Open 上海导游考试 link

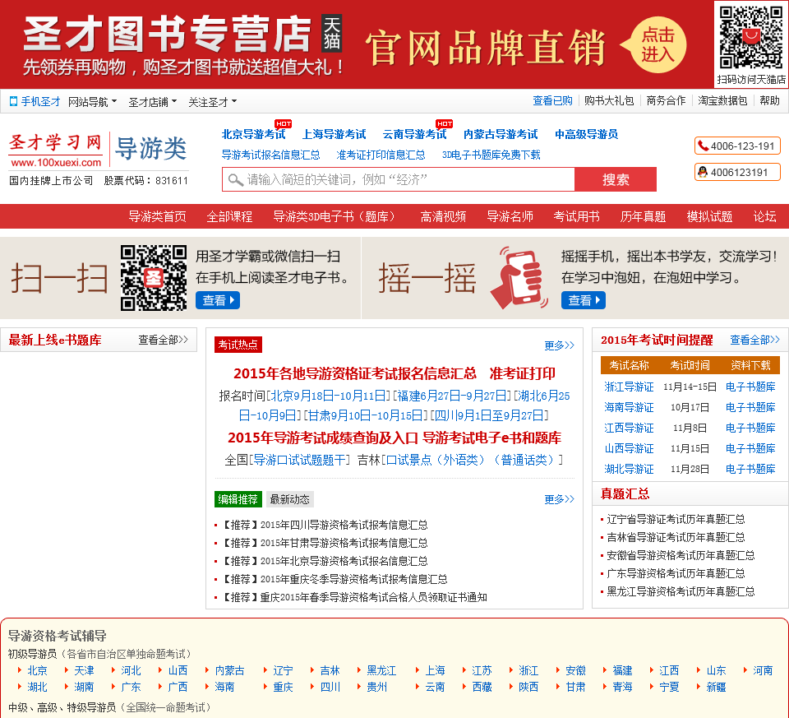pos(335,134)
